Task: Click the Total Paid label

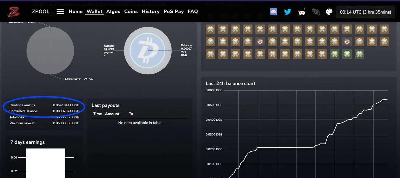Action: point(17,117)
